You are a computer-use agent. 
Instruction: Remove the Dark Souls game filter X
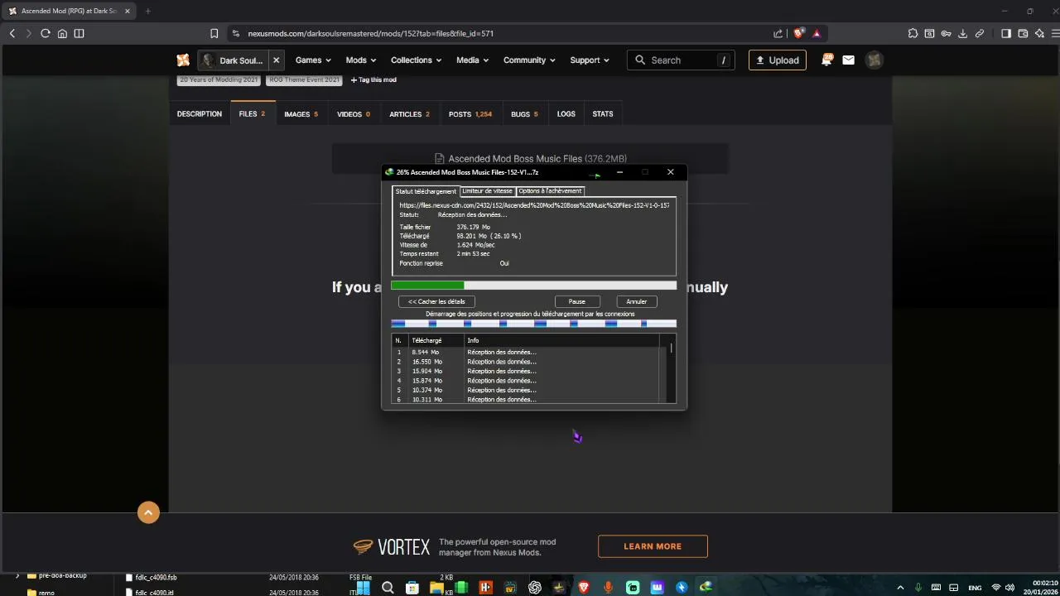click(276, 60)
